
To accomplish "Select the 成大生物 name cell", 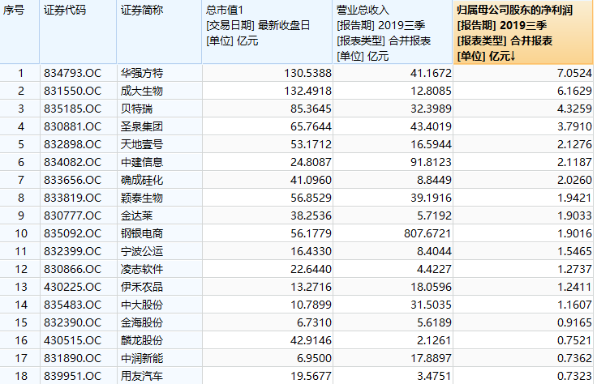I will [142, 91].
